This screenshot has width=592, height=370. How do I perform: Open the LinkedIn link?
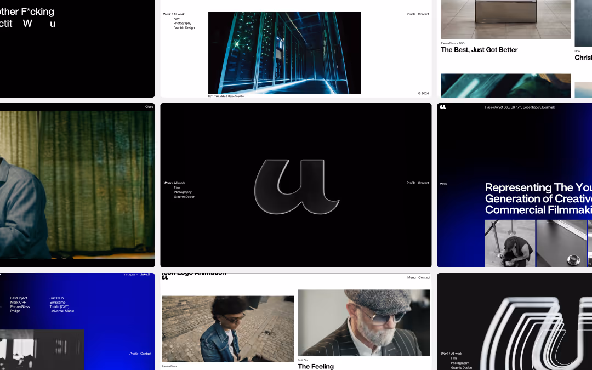pos(146,275)
